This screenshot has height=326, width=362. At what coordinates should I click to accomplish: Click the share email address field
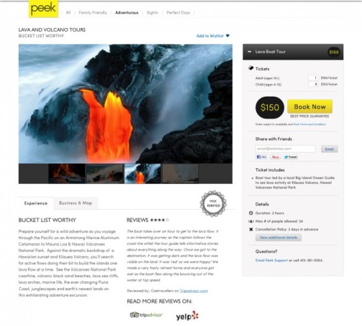[285, 149]
